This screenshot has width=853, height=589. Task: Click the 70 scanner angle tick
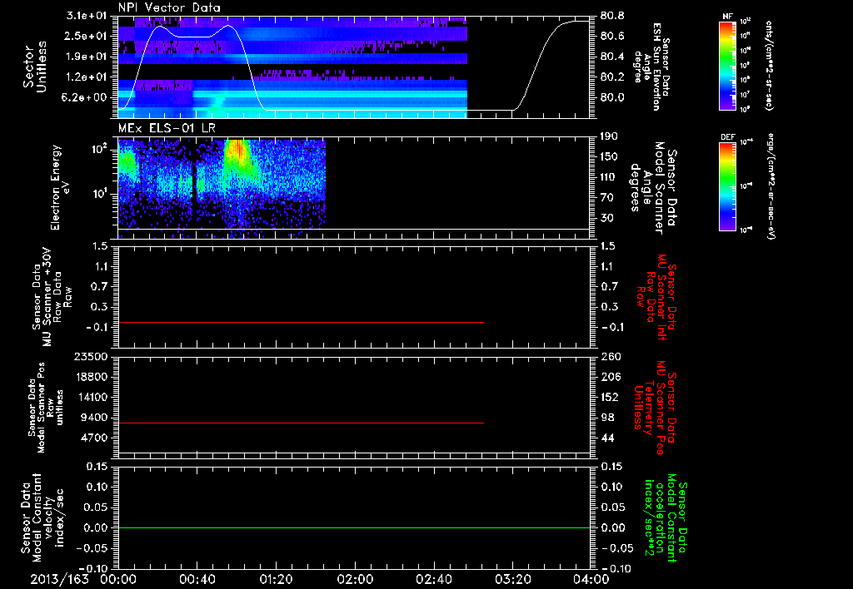pos(607,198)
